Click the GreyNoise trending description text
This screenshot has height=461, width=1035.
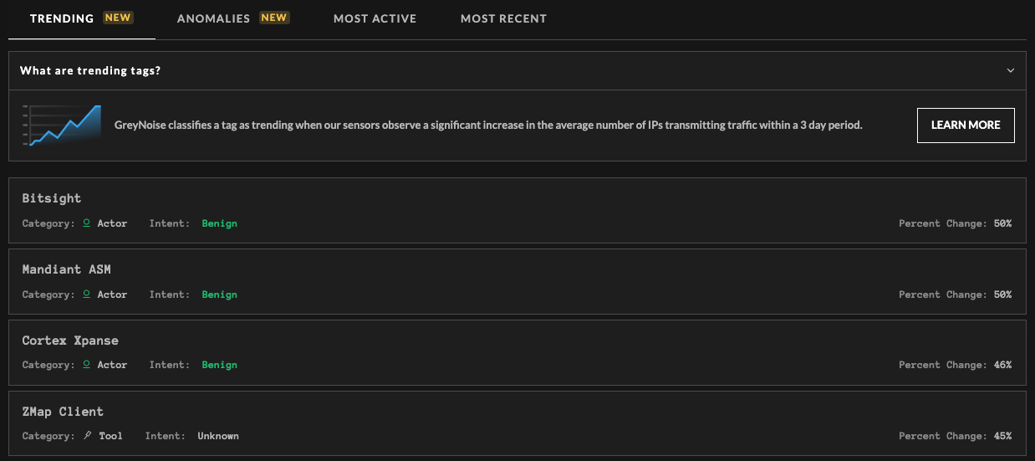point(487,125)
